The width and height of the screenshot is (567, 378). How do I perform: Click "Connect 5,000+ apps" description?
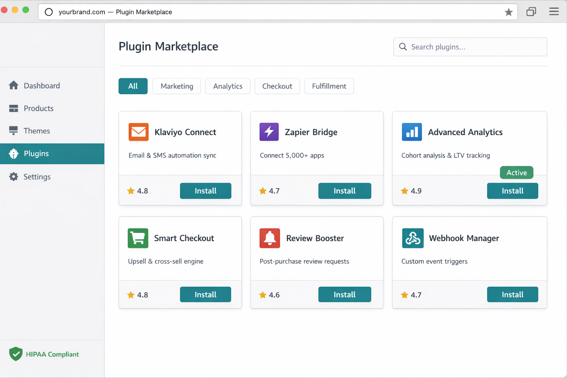tap(292, 155)
